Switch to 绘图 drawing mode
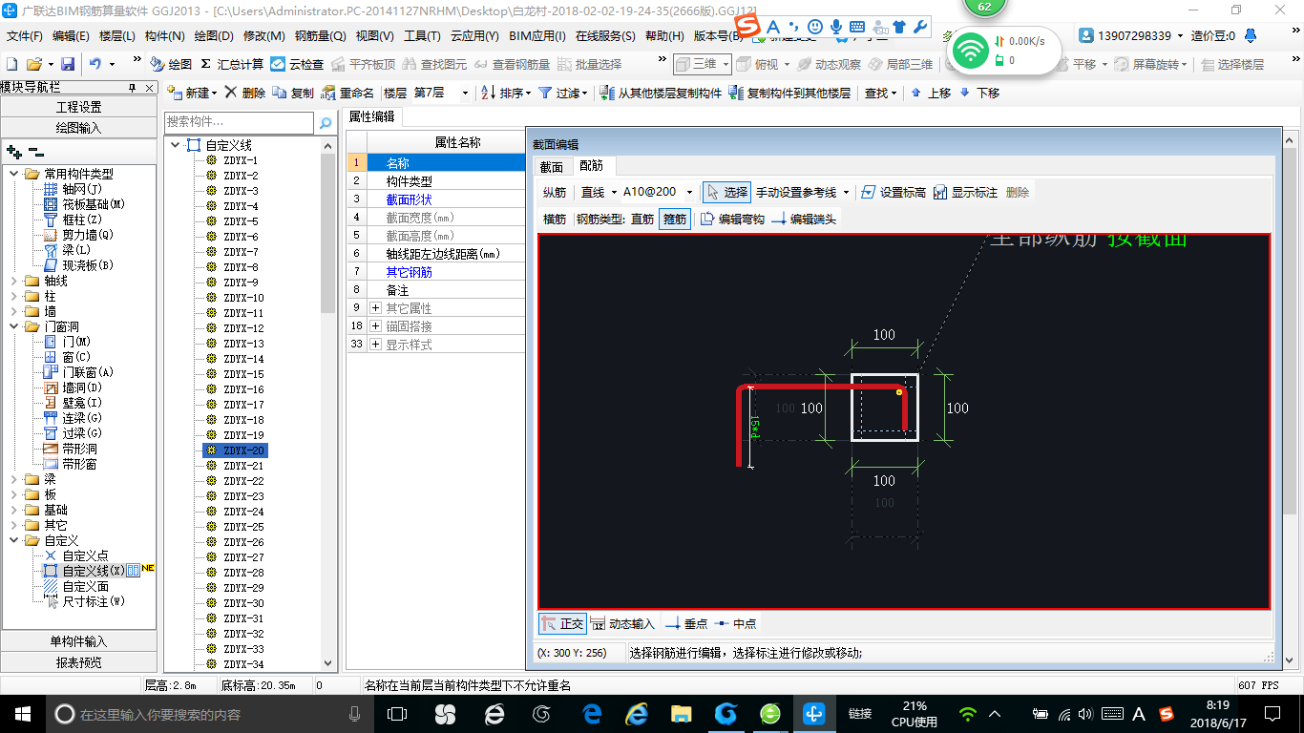 171,64
